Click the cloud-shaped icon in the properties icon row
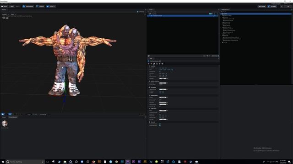 (160, 64)
